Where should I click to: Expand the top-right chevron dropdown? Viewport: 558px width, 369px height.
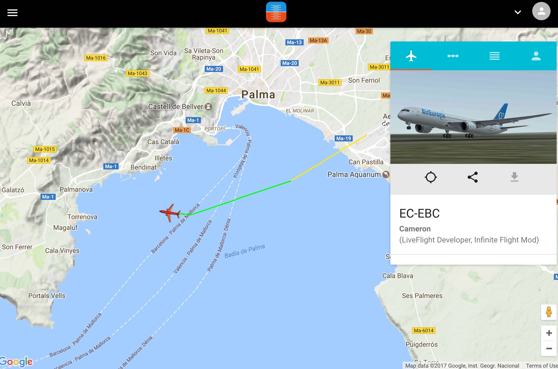(x=518, y=12)
